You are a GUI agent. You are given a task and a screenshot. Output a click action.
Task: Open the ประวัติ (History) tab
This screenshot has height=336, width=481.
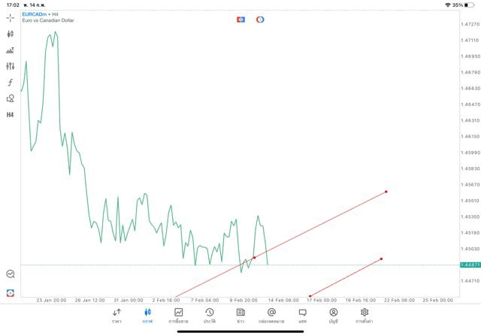[209, 316]
